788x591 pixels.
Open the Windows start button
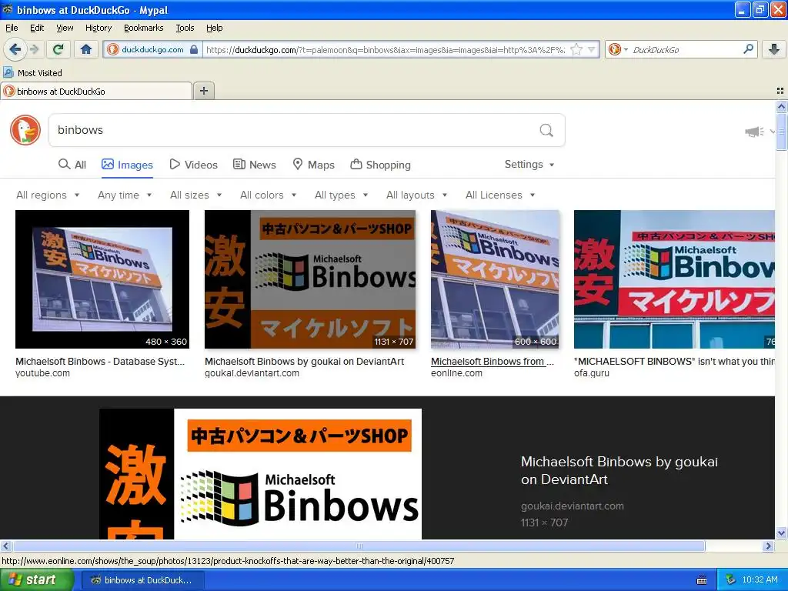(37, 580)
